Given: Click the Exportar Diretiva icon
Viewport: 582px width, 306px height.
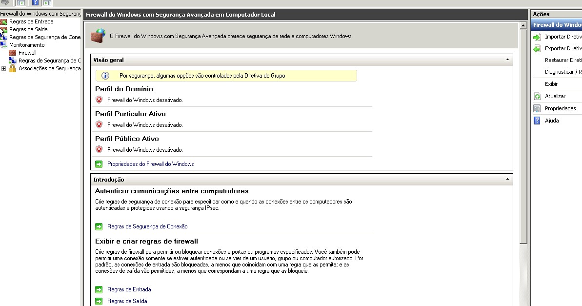Looking at the screenshot, I should (x=537, y=48).
